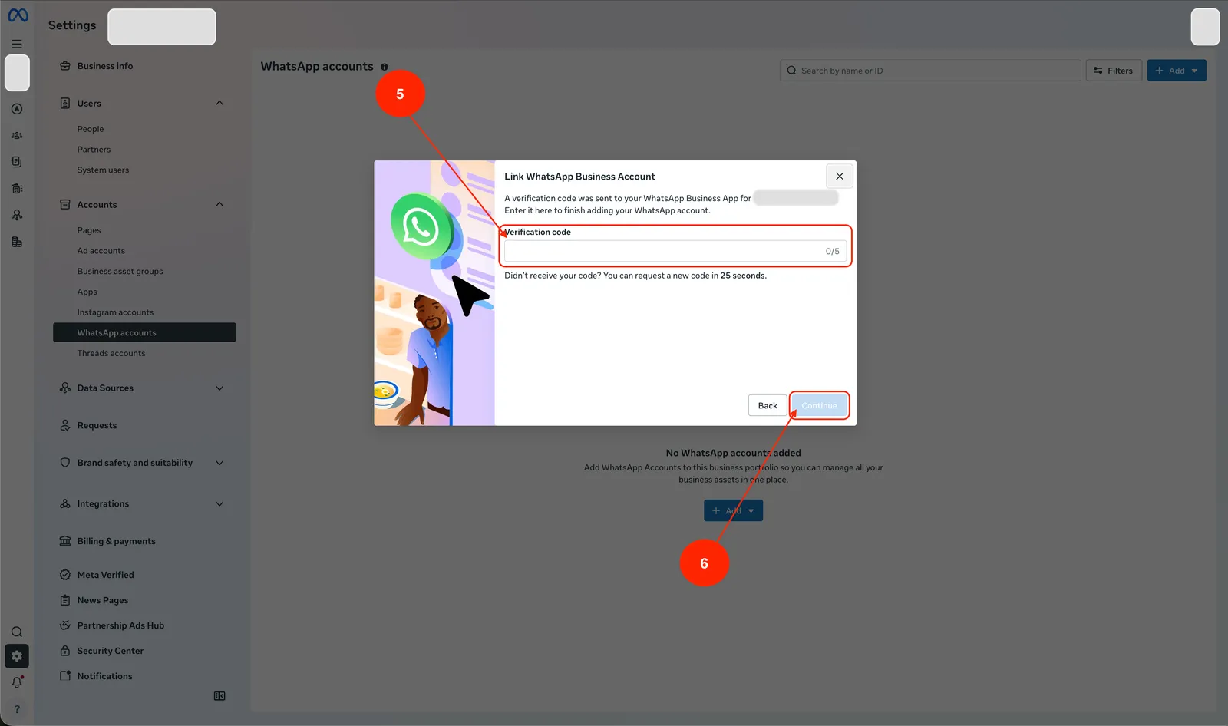Select Apps in the Accounts section
This screenshot has height=726, width=1228.
tap(87, 292)
